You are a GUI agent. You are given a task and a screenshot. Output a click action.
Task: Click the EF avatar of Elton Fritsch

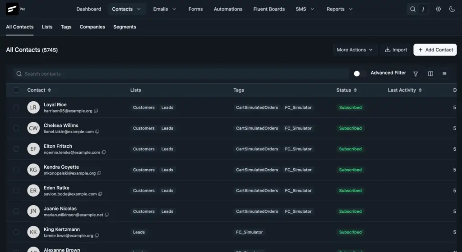point(33,149)
